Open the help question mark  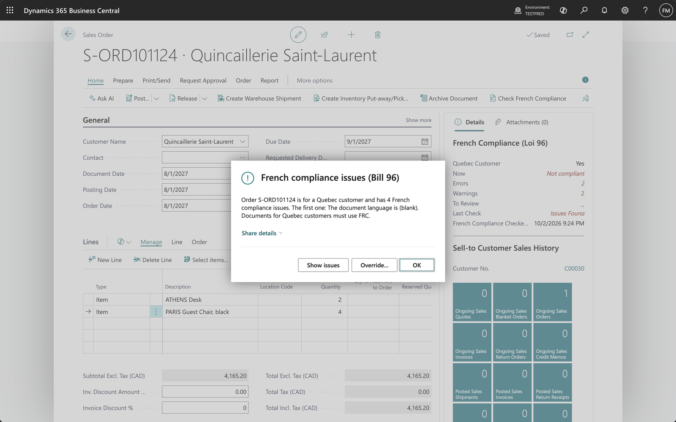(x=645, y=10)
